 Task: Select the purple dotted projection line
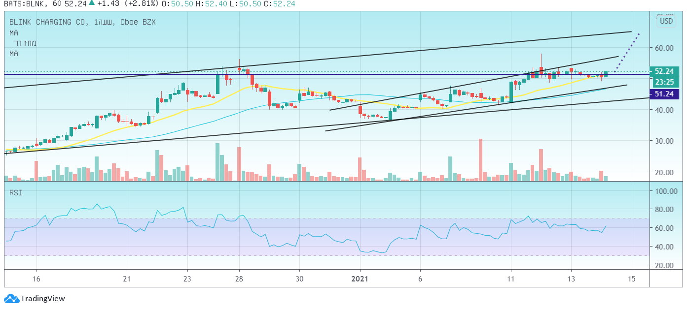(x=627, y=52)
